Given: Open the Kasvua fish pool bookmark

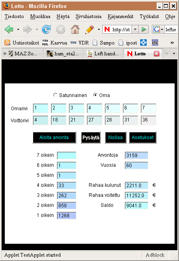Looking at the screenshot, I should (x=54, y=43).
